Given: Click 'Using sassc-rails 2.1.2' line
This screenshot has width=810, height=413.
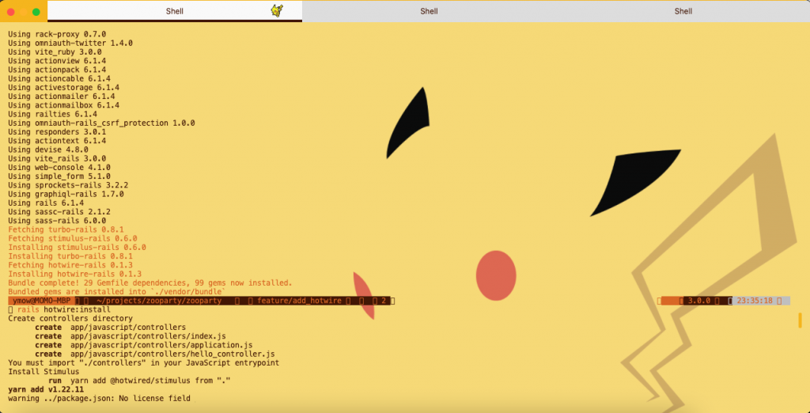Looking at the screenshot, I should pos(59,212).
